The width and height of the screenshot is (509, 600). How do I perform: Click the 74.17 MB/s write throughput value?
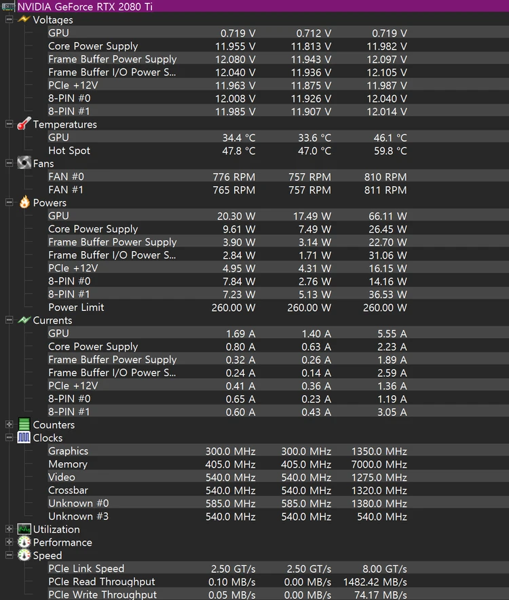coord(381,595)
